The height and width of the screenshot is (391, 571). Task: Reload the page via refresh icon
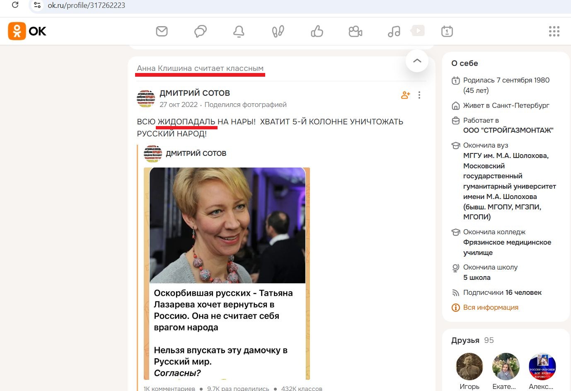coord(15,6)
